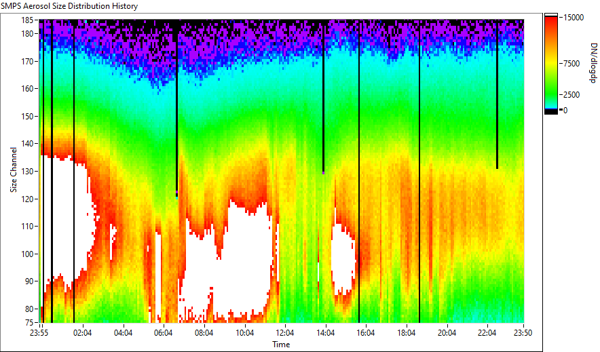Click the 16:04 time axis label
This screenshot has height=352, width=600.
(x=366, y=333)
